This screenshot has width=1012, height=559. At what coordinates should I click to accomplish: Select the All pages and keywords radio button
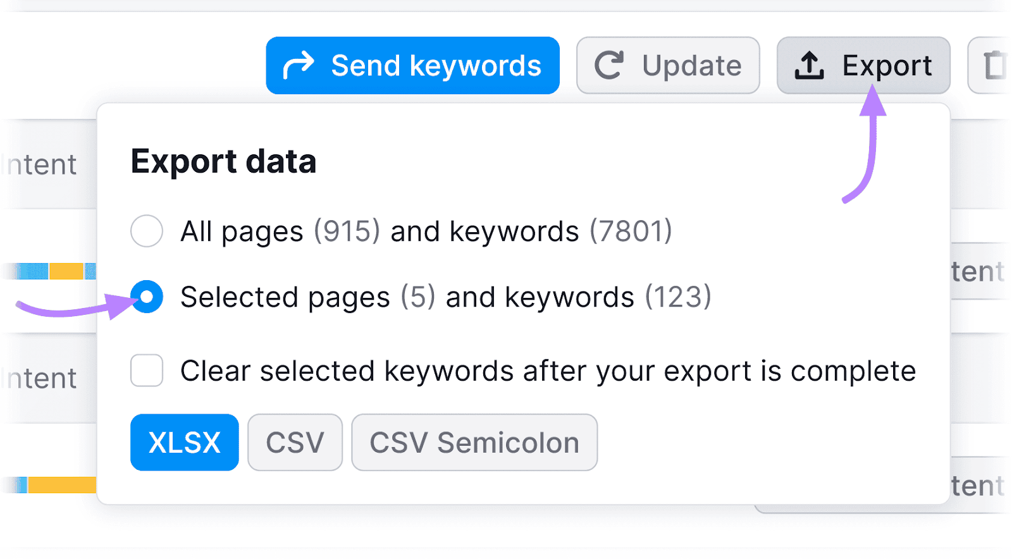[x=146, y=231]
